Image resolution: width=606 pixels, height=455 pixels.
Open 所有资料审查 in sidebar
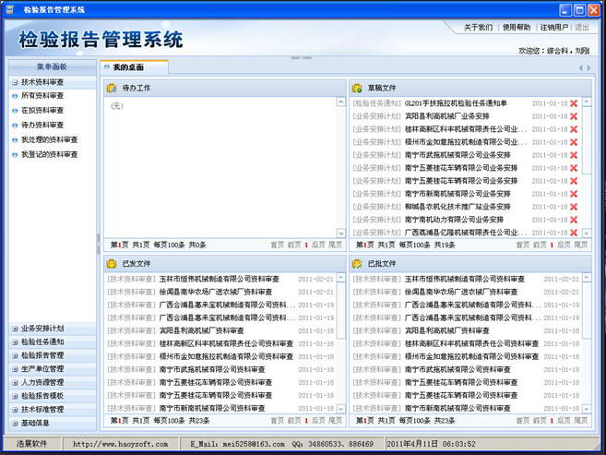[42, 95]
